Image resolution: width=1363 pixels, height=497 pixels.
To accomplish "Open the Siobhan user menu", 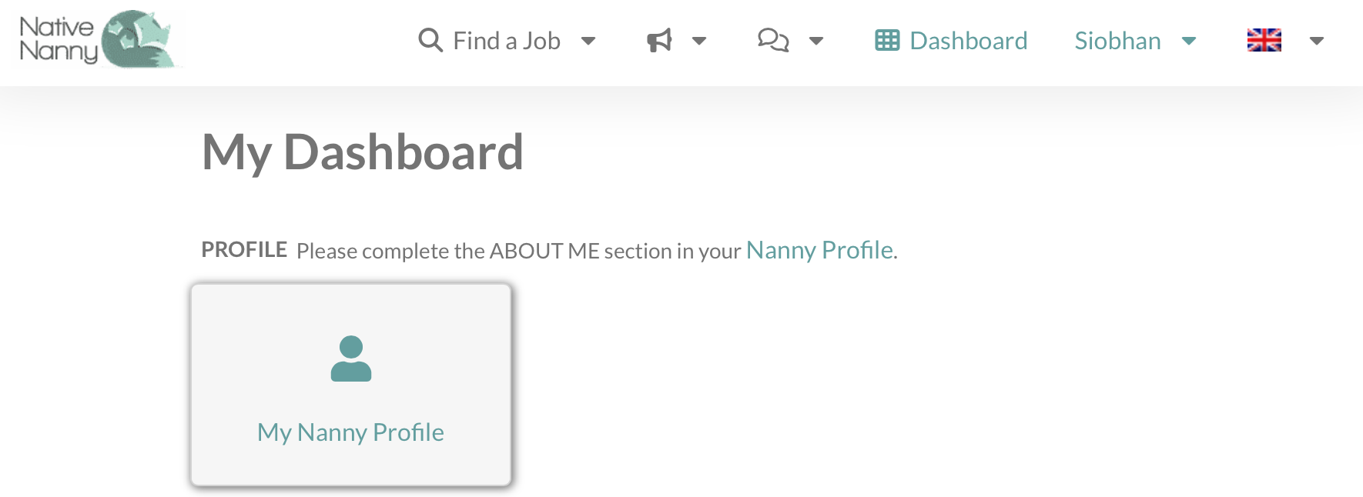I will point(1118,41).
